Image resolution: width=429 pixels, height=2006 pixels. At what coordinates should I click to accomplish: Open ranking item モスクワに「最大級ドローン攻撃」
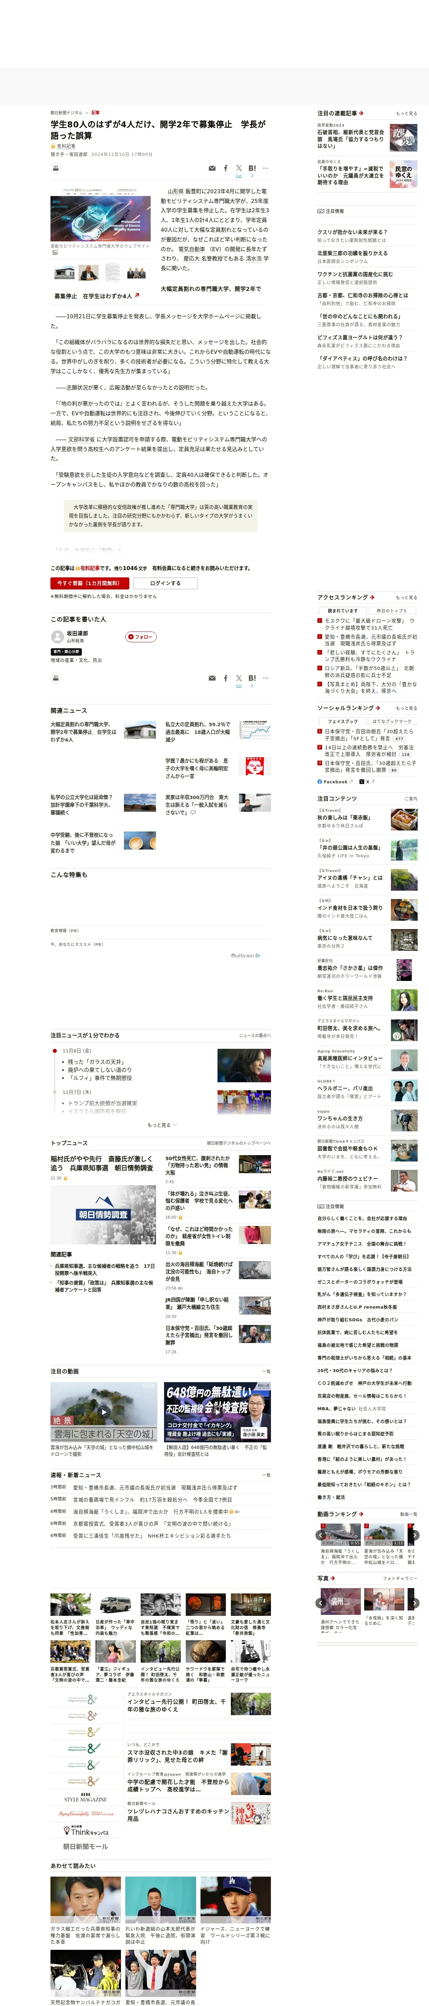pos(370,624)
